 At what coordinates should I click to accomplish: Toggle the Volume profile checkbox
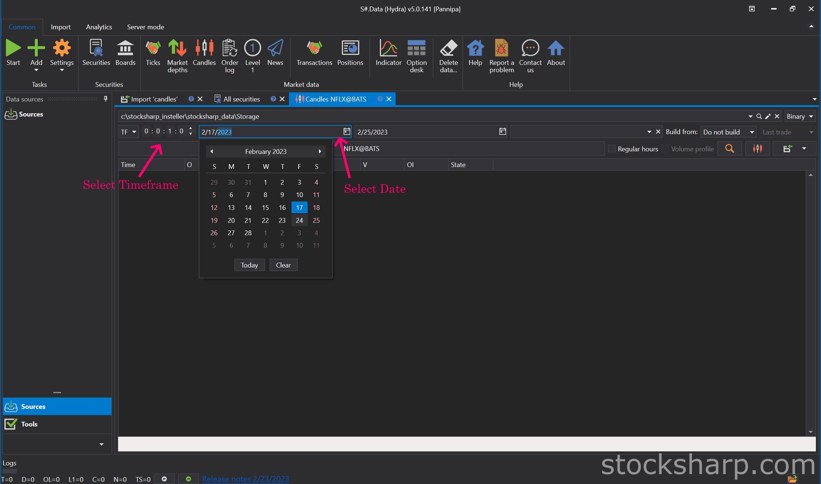click(666, 149)
